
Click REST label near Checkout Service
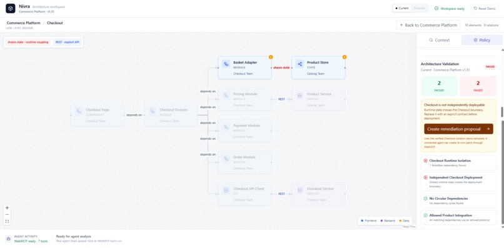click(x=281, y=194)
